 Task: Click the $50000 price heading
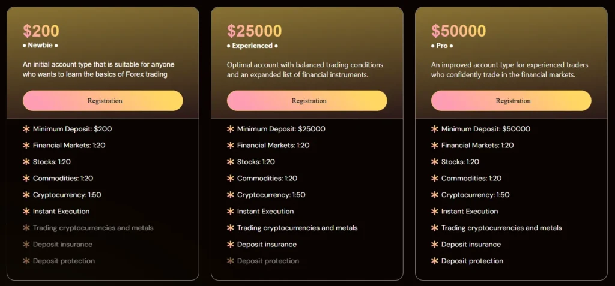[458, 31]
